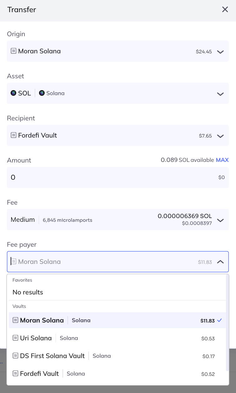This screenshot has height=393, width=236.
Task: Click the Solana network icon in Asset
Action: point(42,93)
